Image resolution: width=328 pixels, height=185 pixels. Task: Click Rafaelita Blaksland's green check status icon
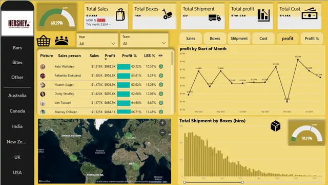(x=161, y=76)
